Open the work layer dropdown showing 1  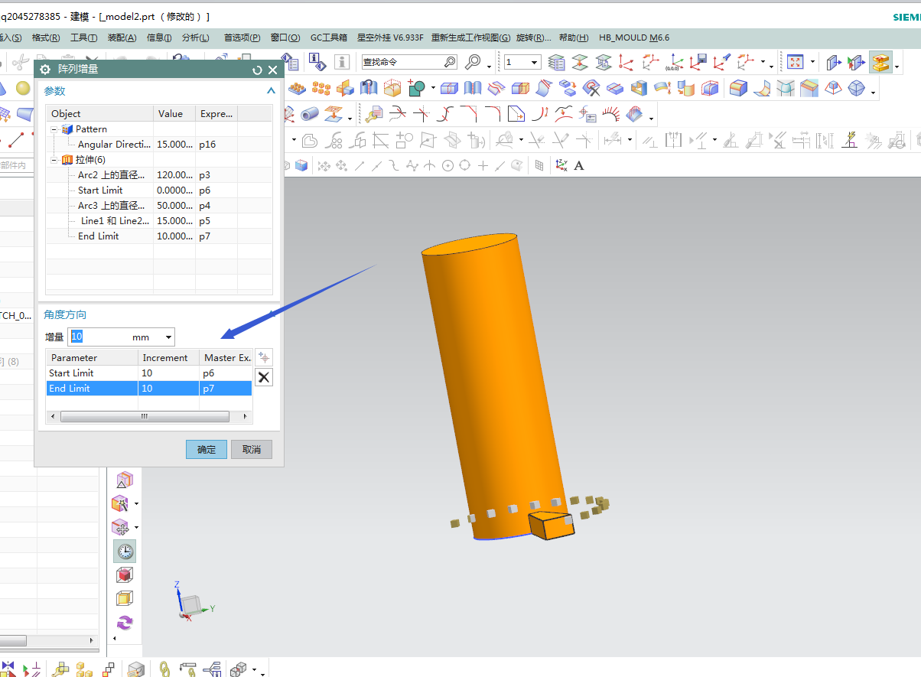point(534,62)
